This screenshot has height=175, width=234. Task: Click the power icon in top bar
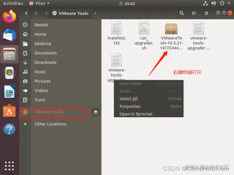(222, 3)
